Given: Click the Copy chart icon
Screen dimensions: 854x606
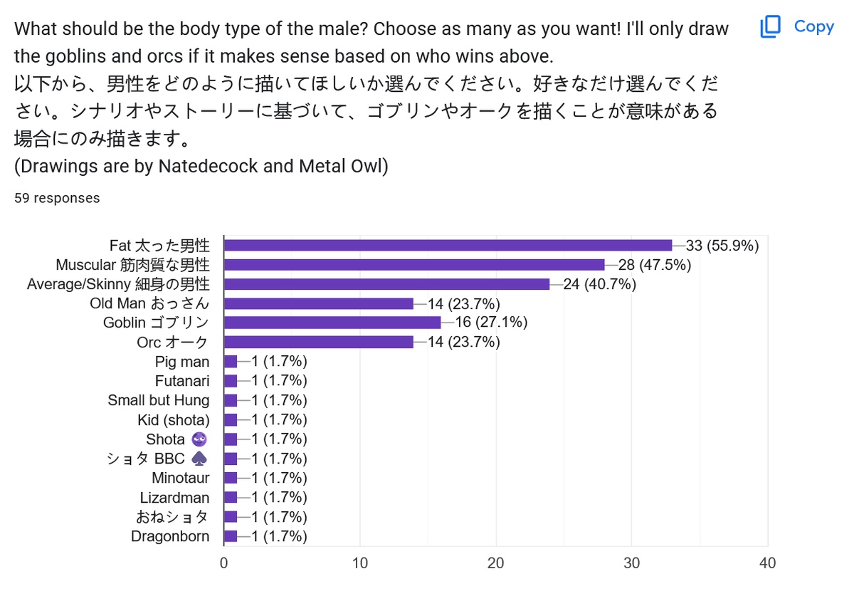Looking at the screenshot, I should point(771,27).
